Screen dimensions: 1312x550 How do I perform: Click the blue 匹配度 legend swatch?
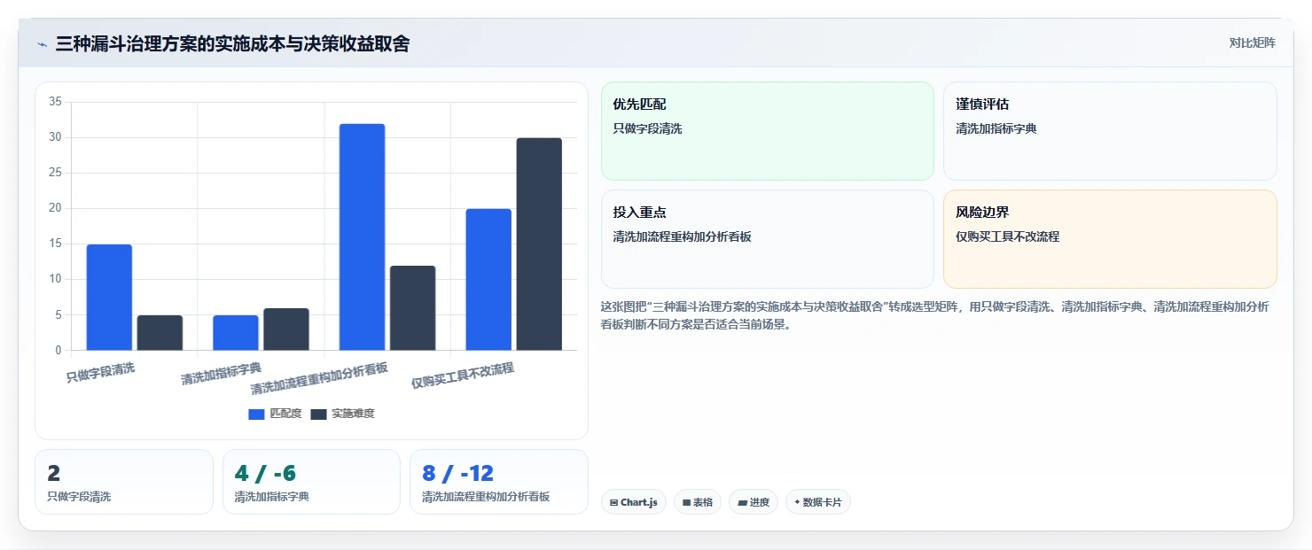[x=256, y=414]
